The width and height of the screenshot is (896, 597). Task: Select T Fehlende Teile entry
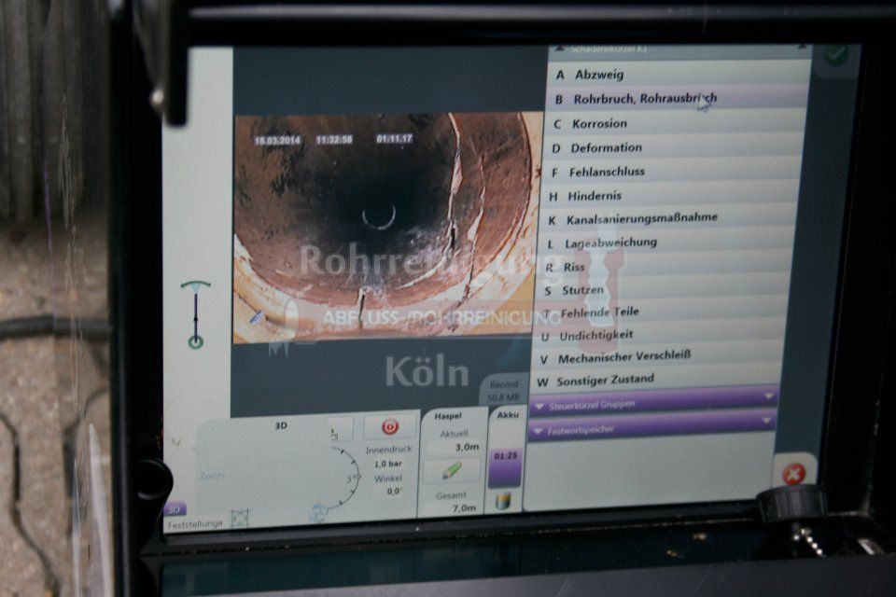tap(661, 312)
